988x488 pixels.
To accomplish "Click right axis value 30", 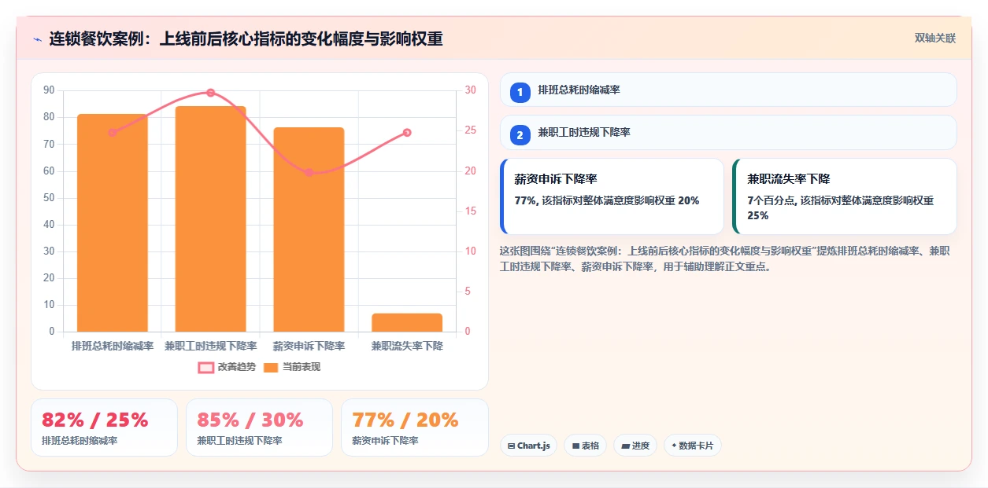I will pyautogui.click(x=470, y=90).
